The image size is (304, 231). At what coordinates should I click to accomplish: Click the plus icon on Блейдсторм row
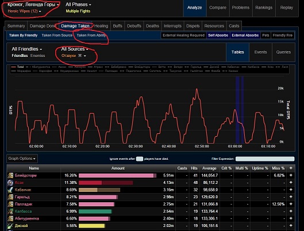291,175
